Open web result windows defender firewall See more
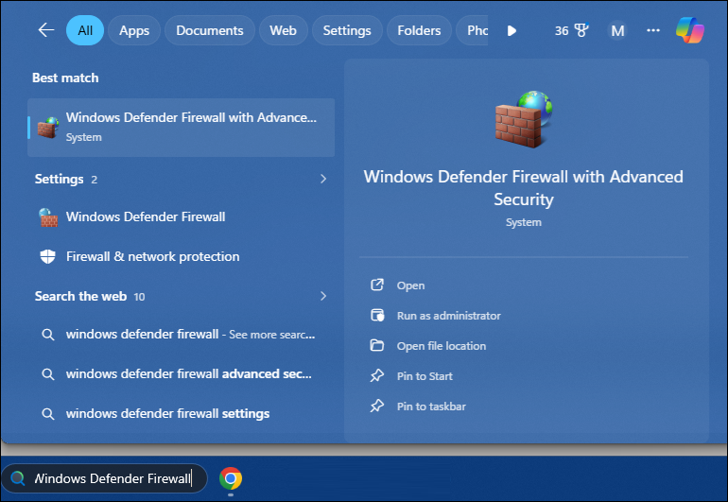728x502 pixels. click(182, 335)
